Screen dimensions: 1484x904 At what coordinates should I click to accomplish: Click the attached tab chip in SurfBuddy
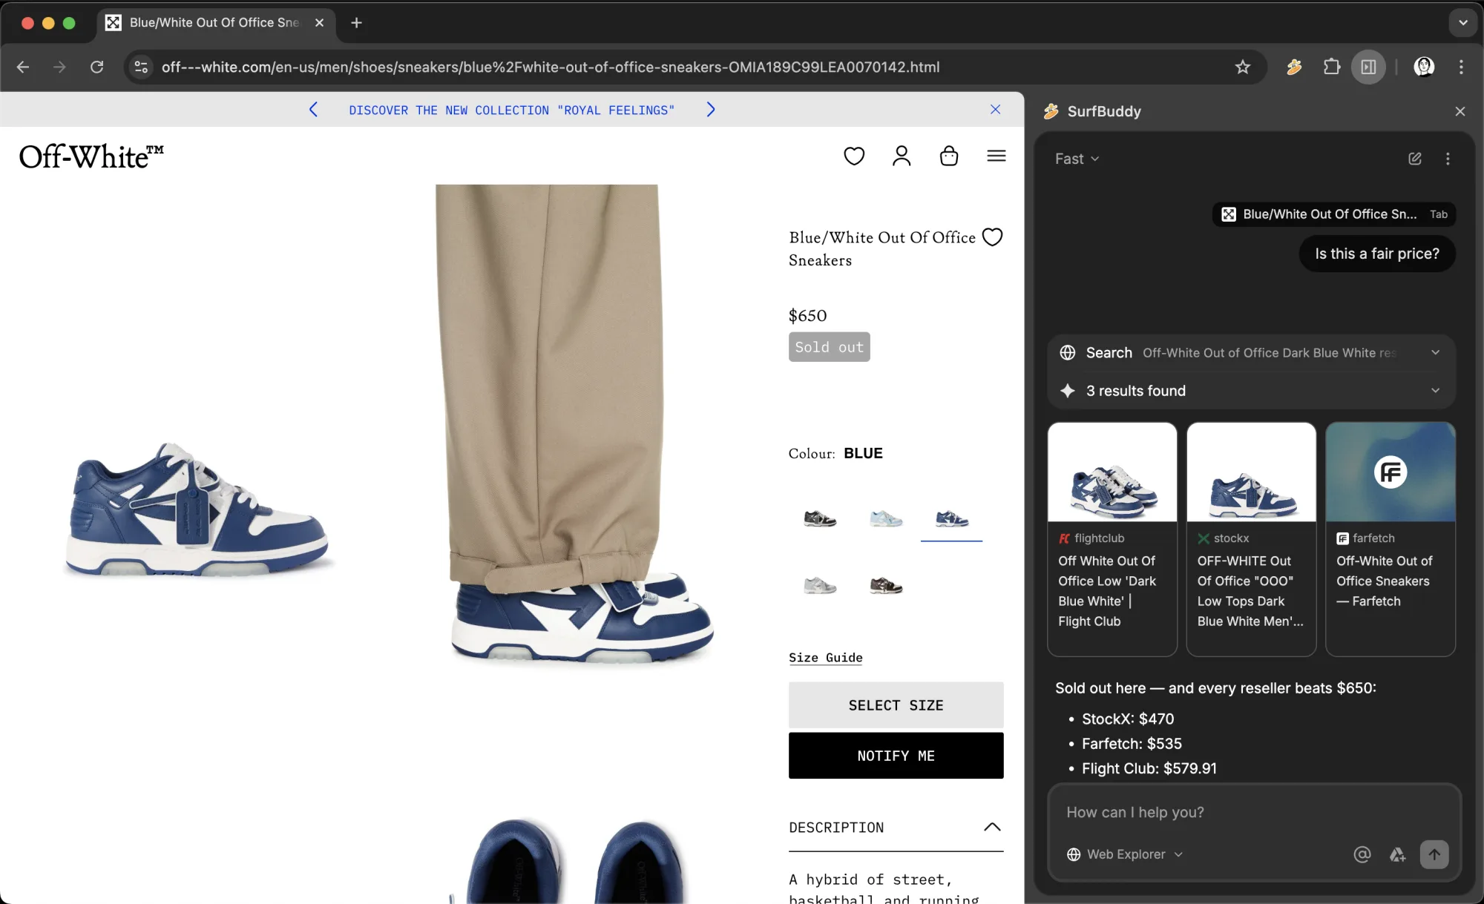coord(1333,214)
